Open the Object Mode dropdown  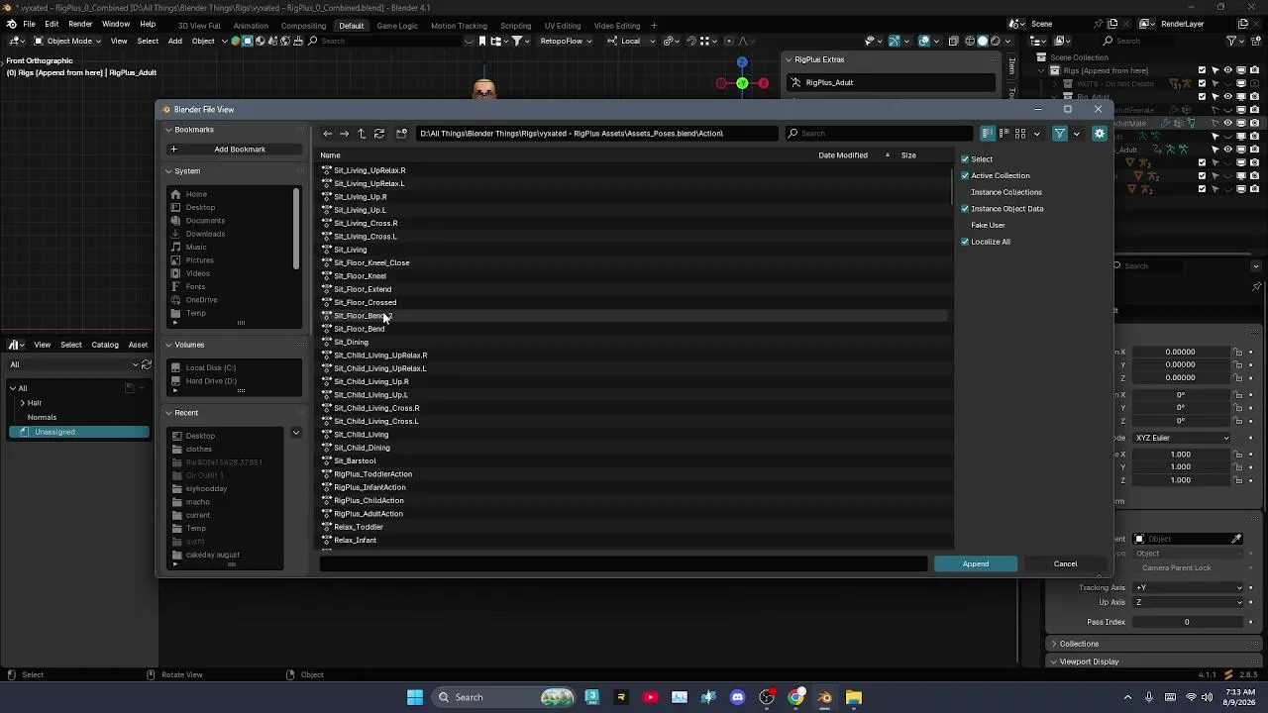[x=65, y=41]
